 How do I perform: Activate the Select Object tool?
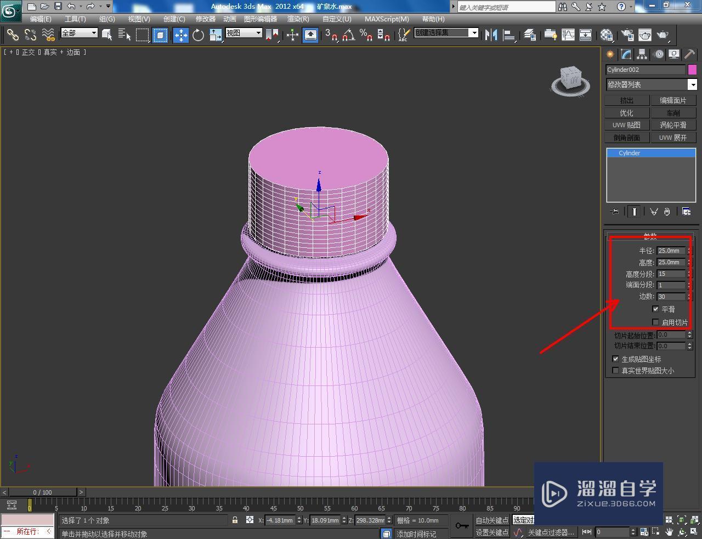pyautogui.click(x=107, y=35)
